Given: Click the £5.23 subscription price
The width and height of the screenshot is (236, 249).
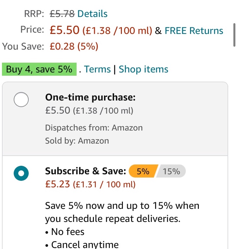Looking at the screenshot, I should [x=58, y=184].
